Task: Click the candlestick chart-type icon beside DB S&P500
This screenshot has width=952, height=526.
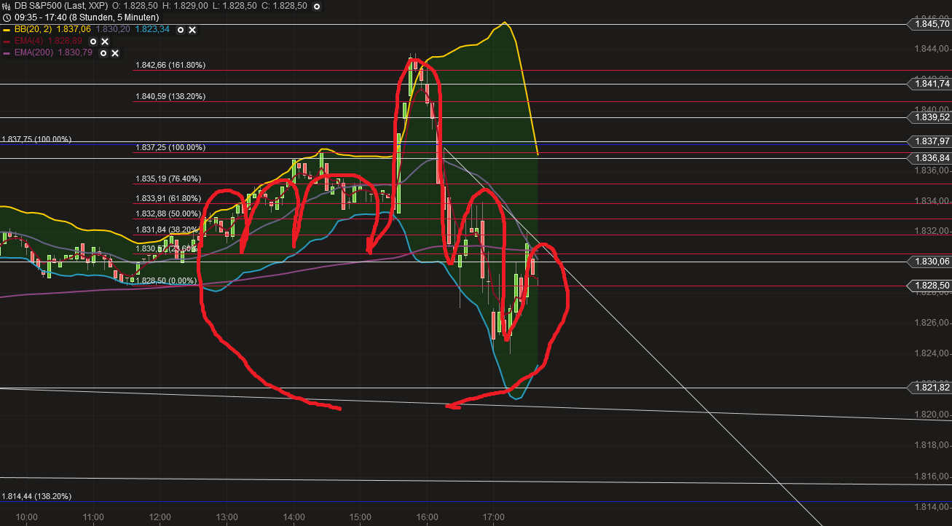Action: [x=6, y=5]
